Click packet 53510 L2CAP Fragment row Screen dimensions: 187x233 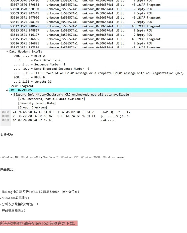click(x=85, y=18)
